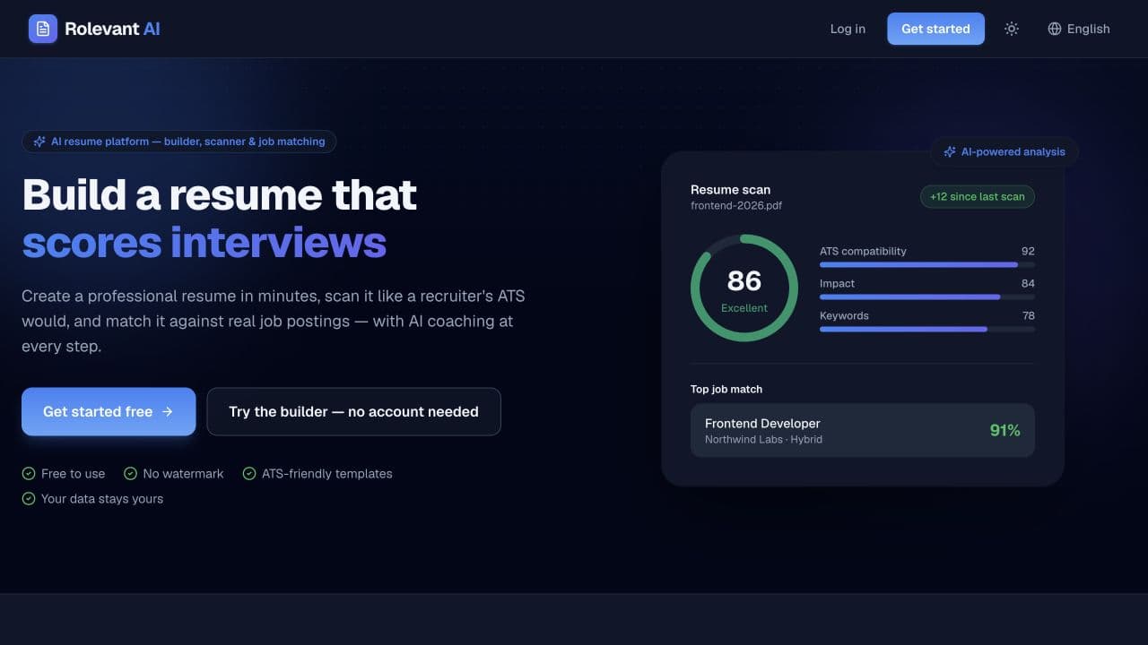Viewport: 1148px width, 645px height.
Task: Click the Get started header button
Action: 935,29
